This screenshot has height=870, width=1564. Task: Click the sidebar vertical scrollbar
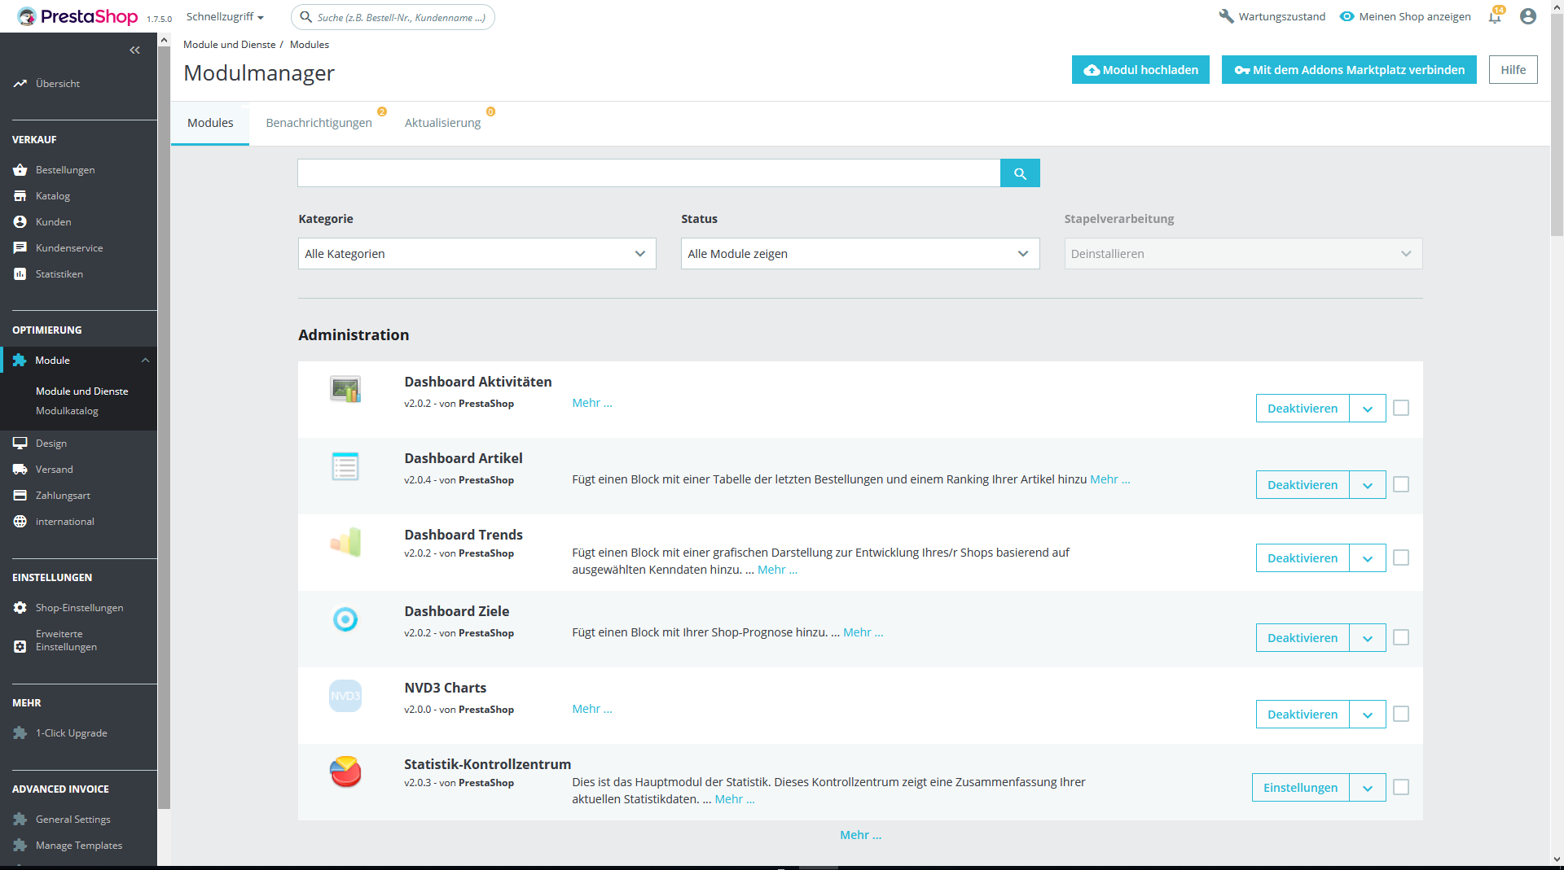pos(164,427)
